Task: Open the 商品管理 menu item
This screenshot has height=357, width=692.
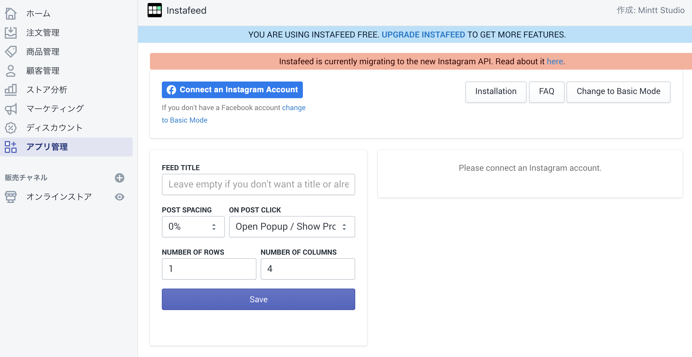Action: [x=67, y=52]
